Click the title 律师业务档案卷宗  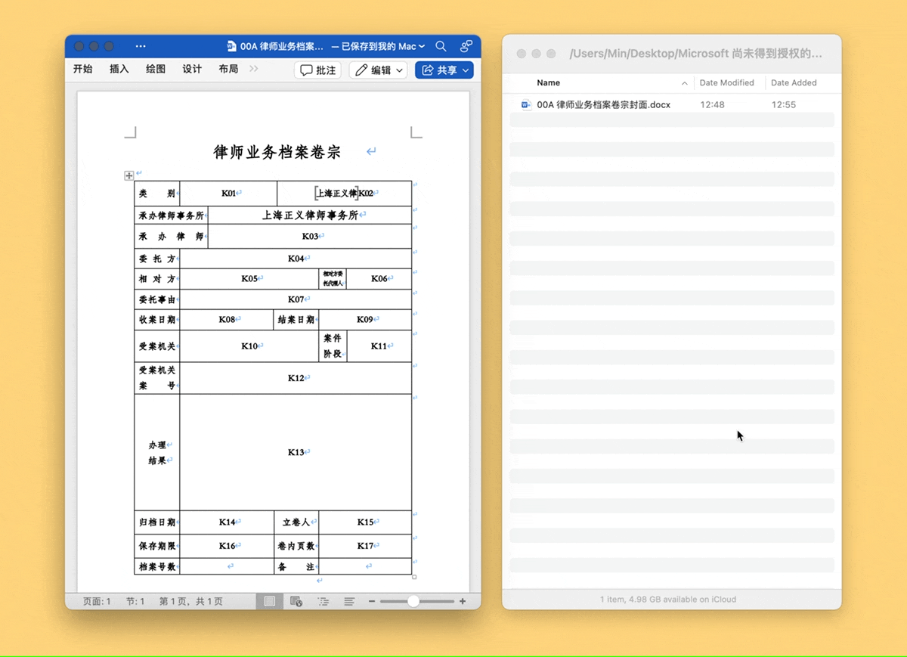click(x=277, y=152)
